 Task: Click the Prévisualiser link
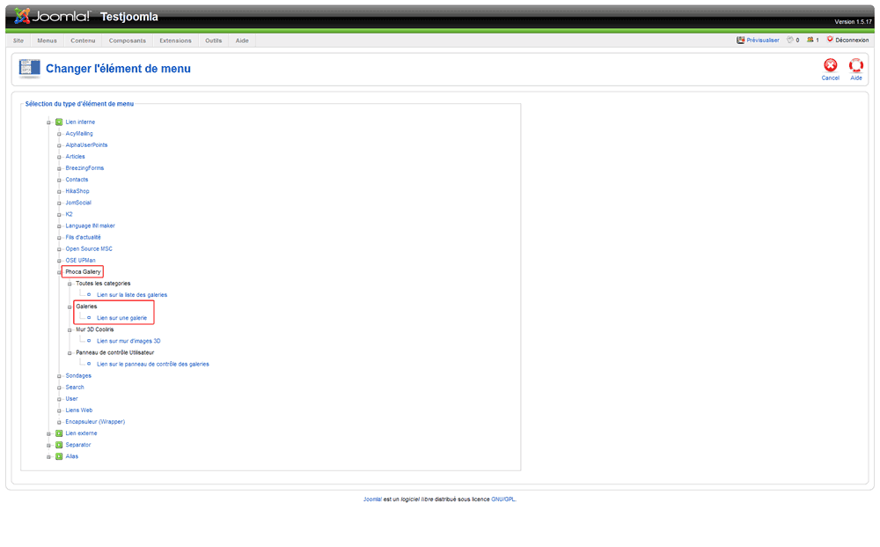[x=763, y=41]
